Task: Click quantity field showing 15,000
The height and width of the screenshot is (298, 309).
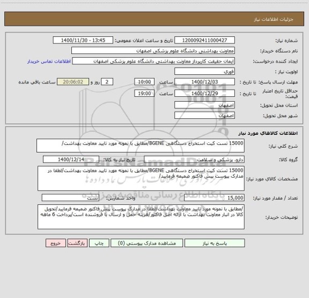Action: pyautogui.click(x=214, y=198)
